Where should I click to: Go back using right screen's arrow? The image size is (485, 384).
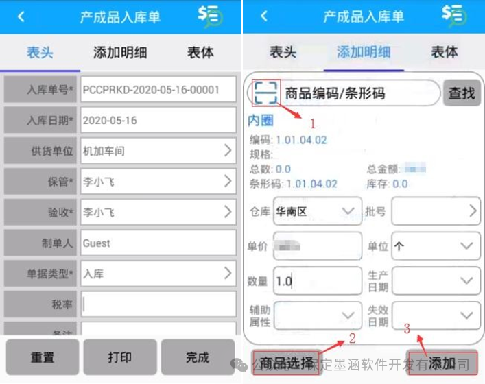[264, 16]
